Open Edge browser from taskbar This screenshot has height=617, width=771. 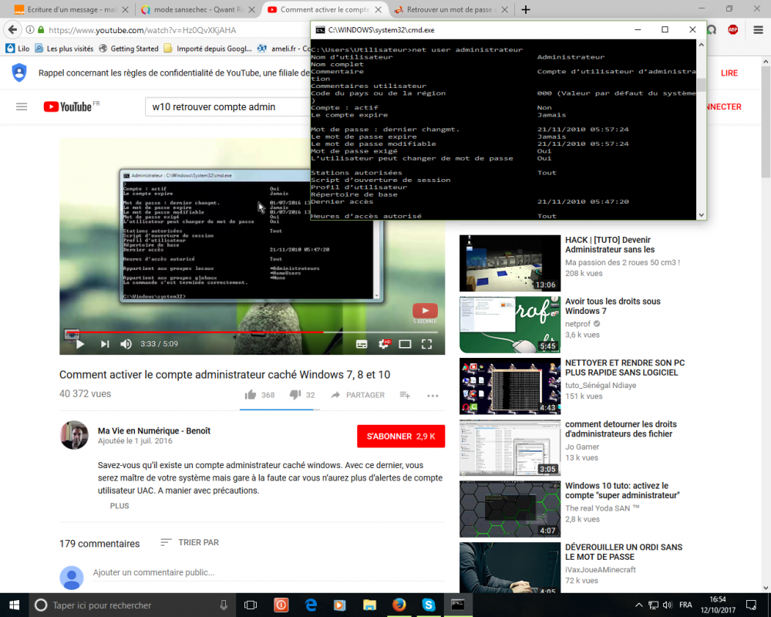point(311,605)
